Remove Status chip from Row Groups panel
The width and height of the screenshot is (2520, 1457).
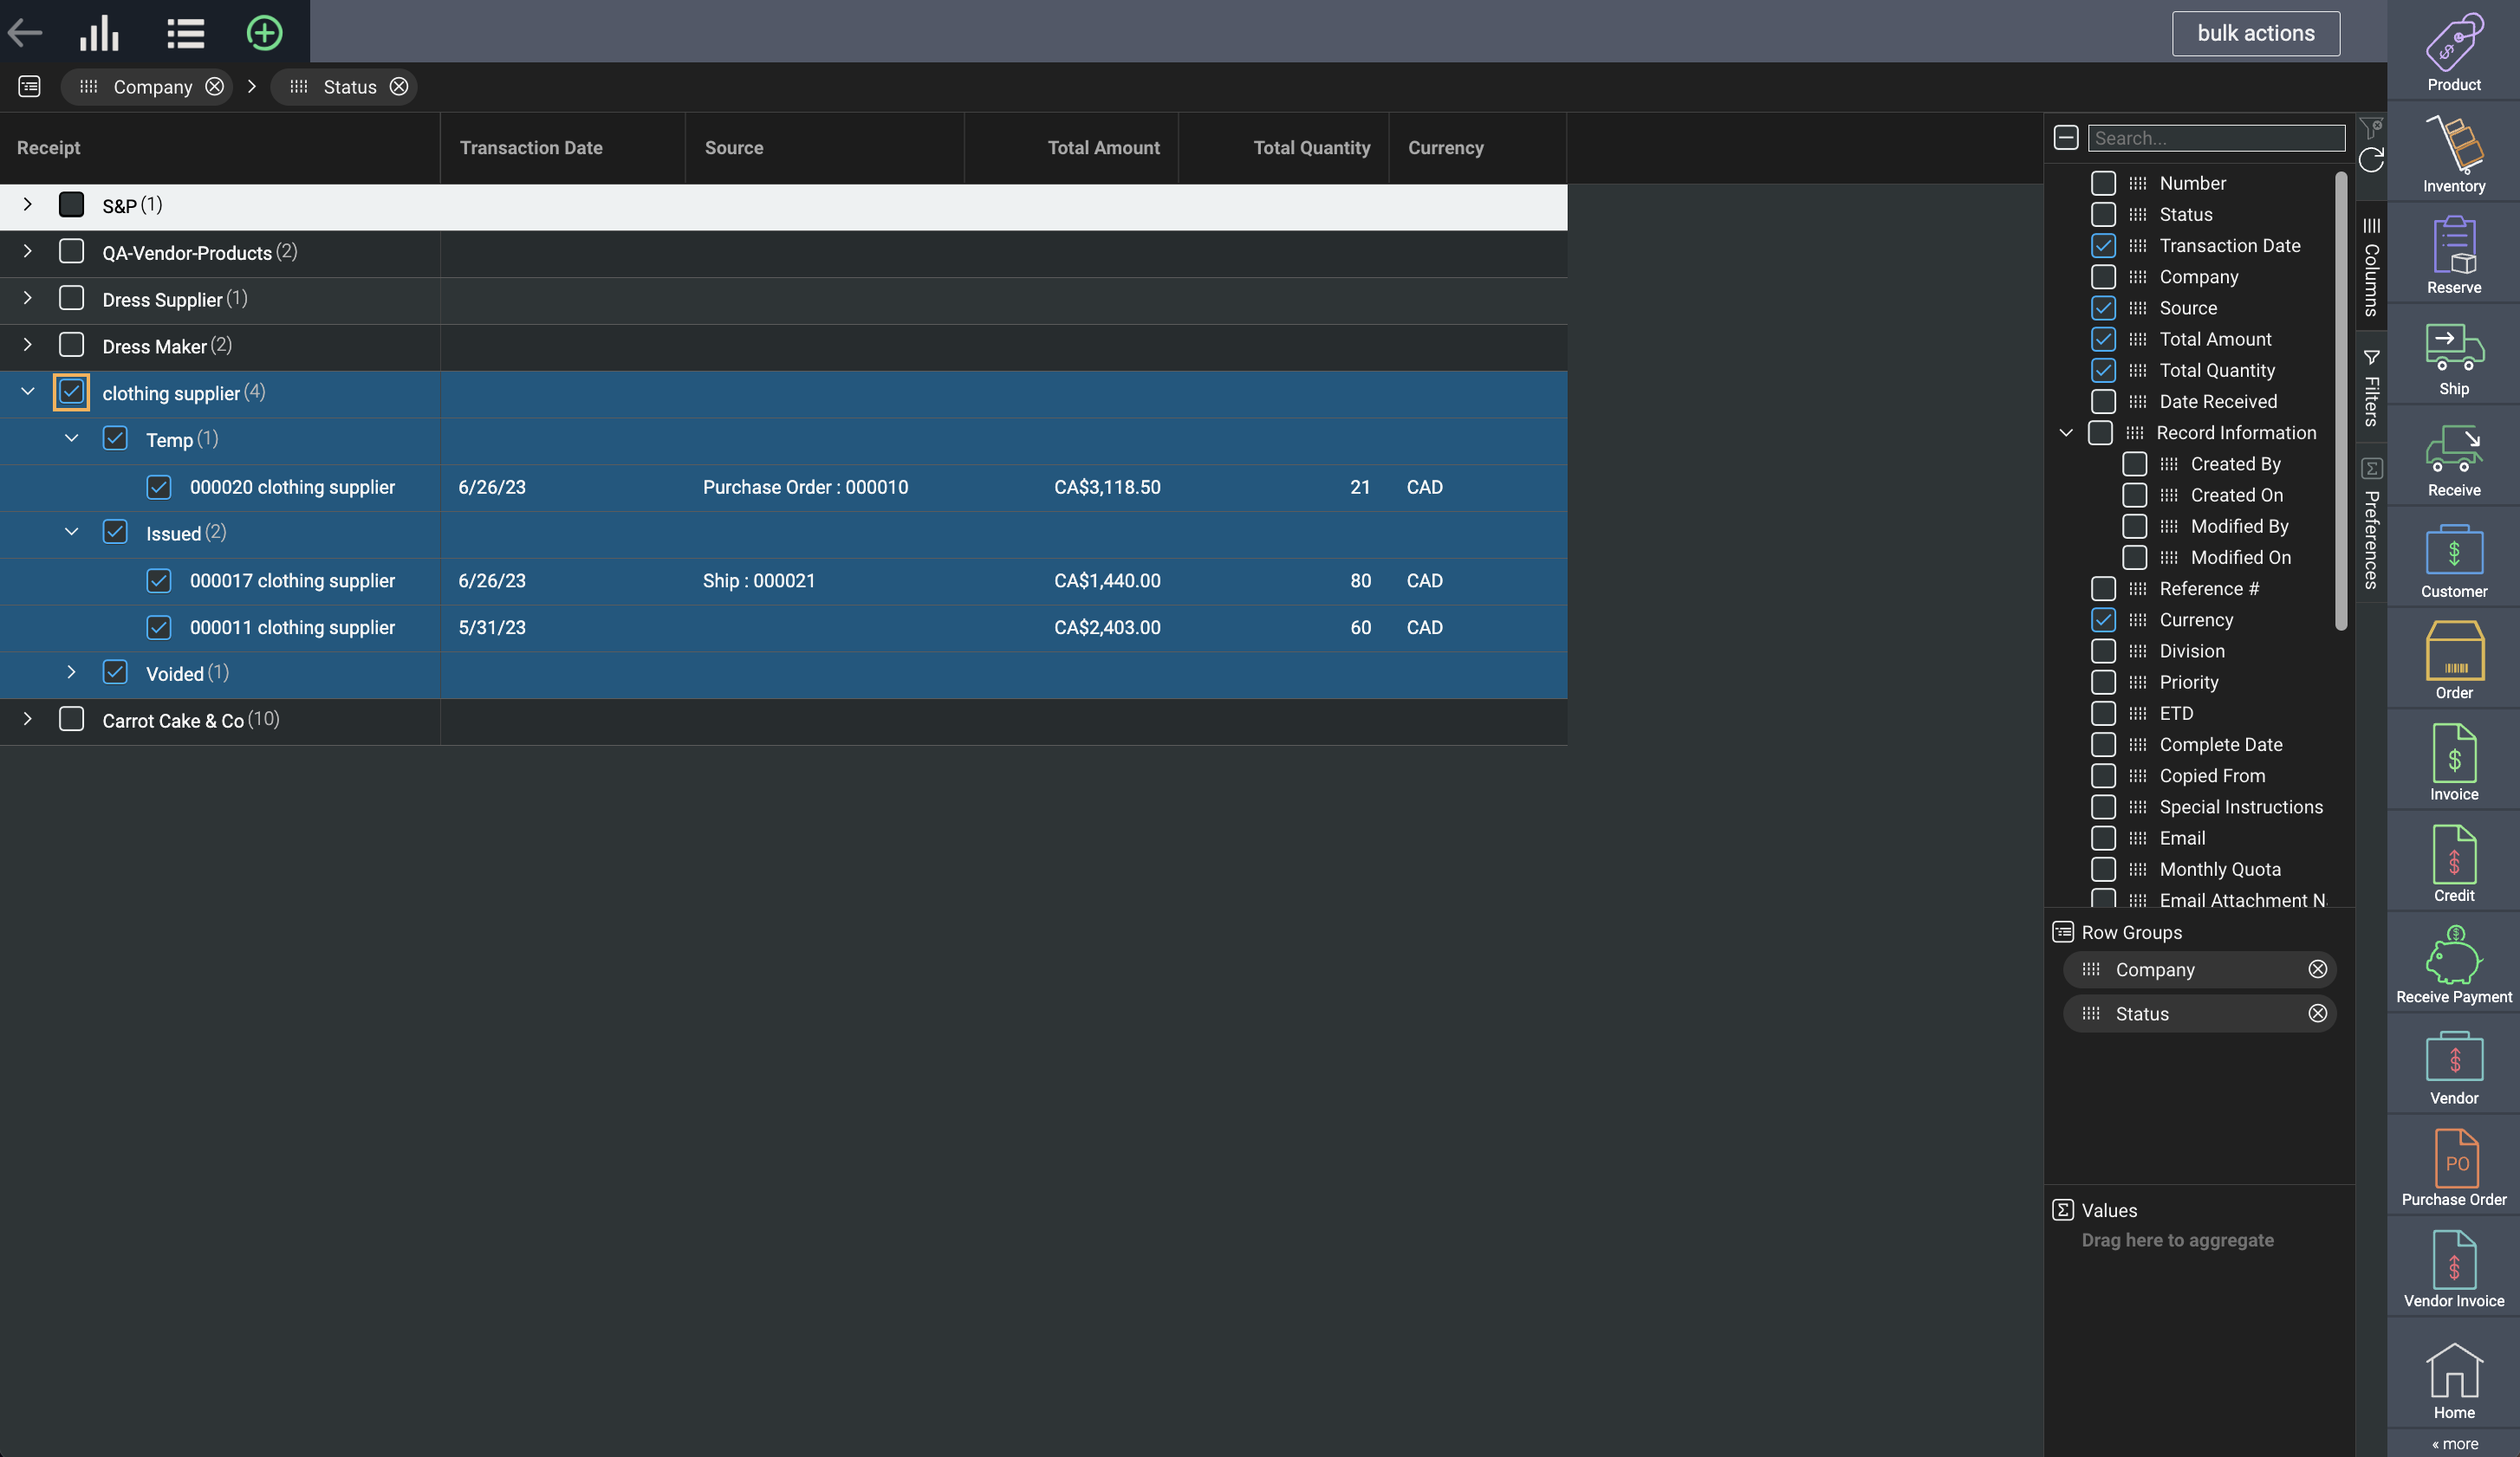[x=2317, y=1013]
